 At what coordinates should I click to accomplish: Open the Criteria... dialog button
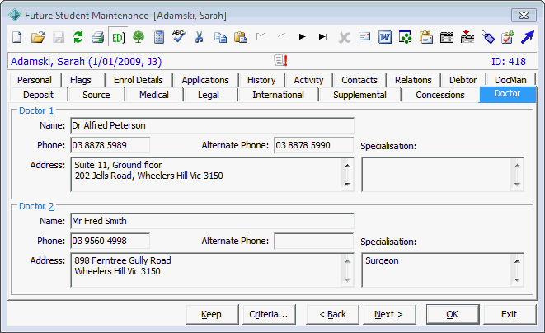(269, 314)
